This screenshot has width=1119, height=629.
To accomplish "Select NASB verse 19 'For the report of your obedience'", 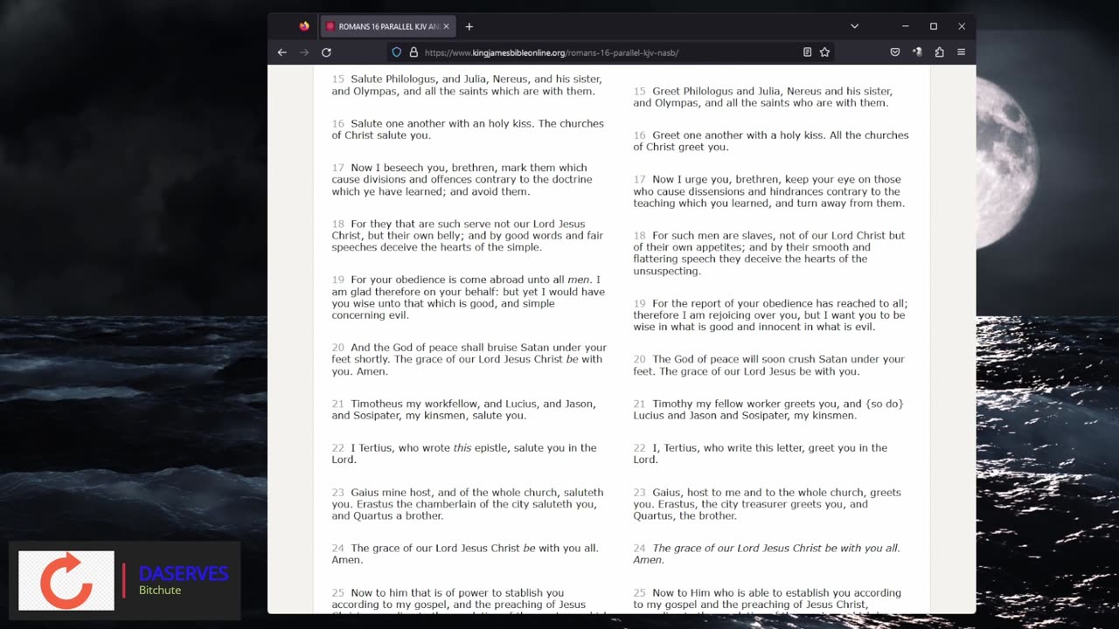I will (770, 315).
